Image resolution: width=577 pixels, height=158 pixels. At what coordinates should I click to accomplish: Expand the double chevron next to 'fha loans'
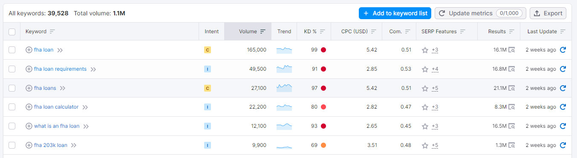[x=63, y=88]
